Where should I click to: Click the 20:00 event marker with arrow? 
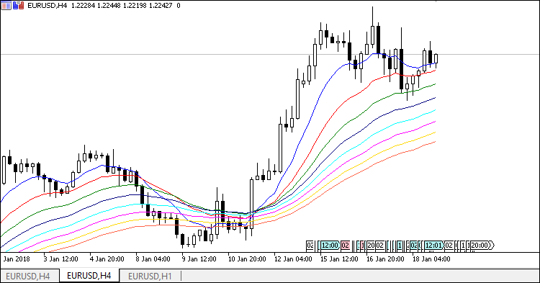pos(482,246)
